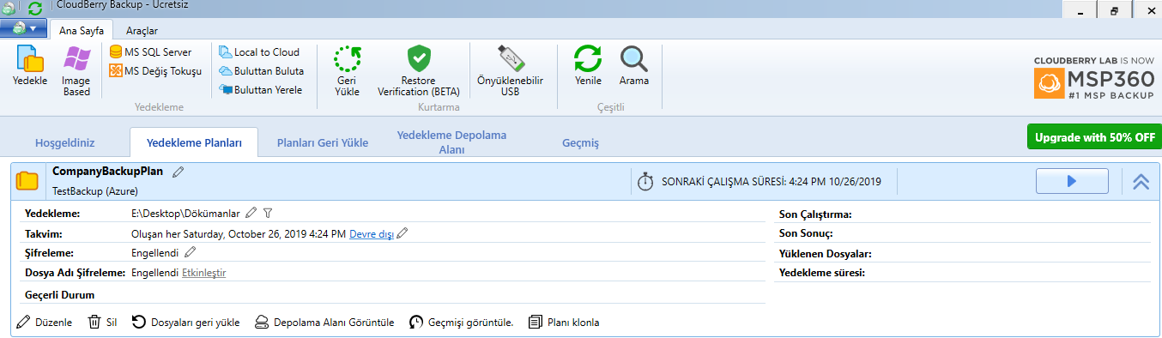
Task: Edit the CompanyBackupPlan name pencil
Action: point(179,172)
